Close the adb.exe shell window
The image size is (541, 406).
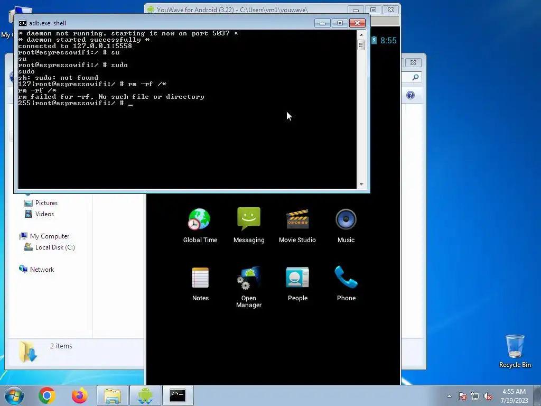point(357,23)
